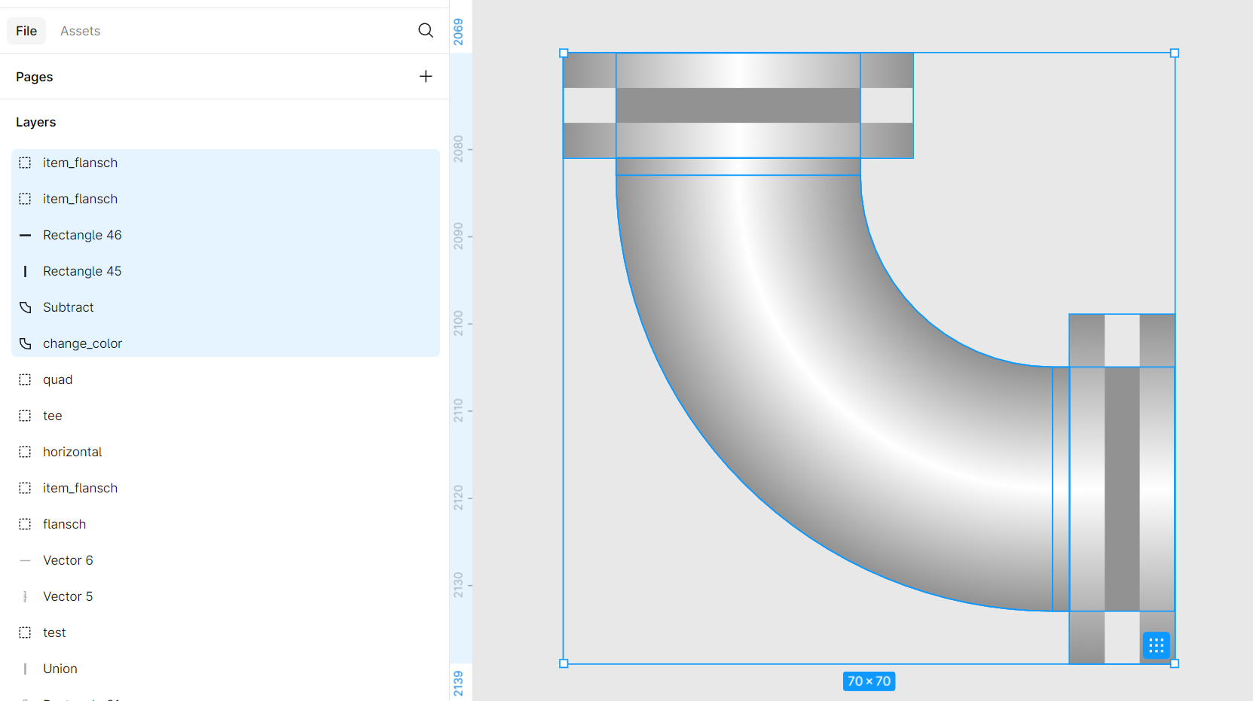Select the flansch layer

(x=64, y=524)
